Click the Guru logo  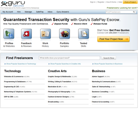13,4
